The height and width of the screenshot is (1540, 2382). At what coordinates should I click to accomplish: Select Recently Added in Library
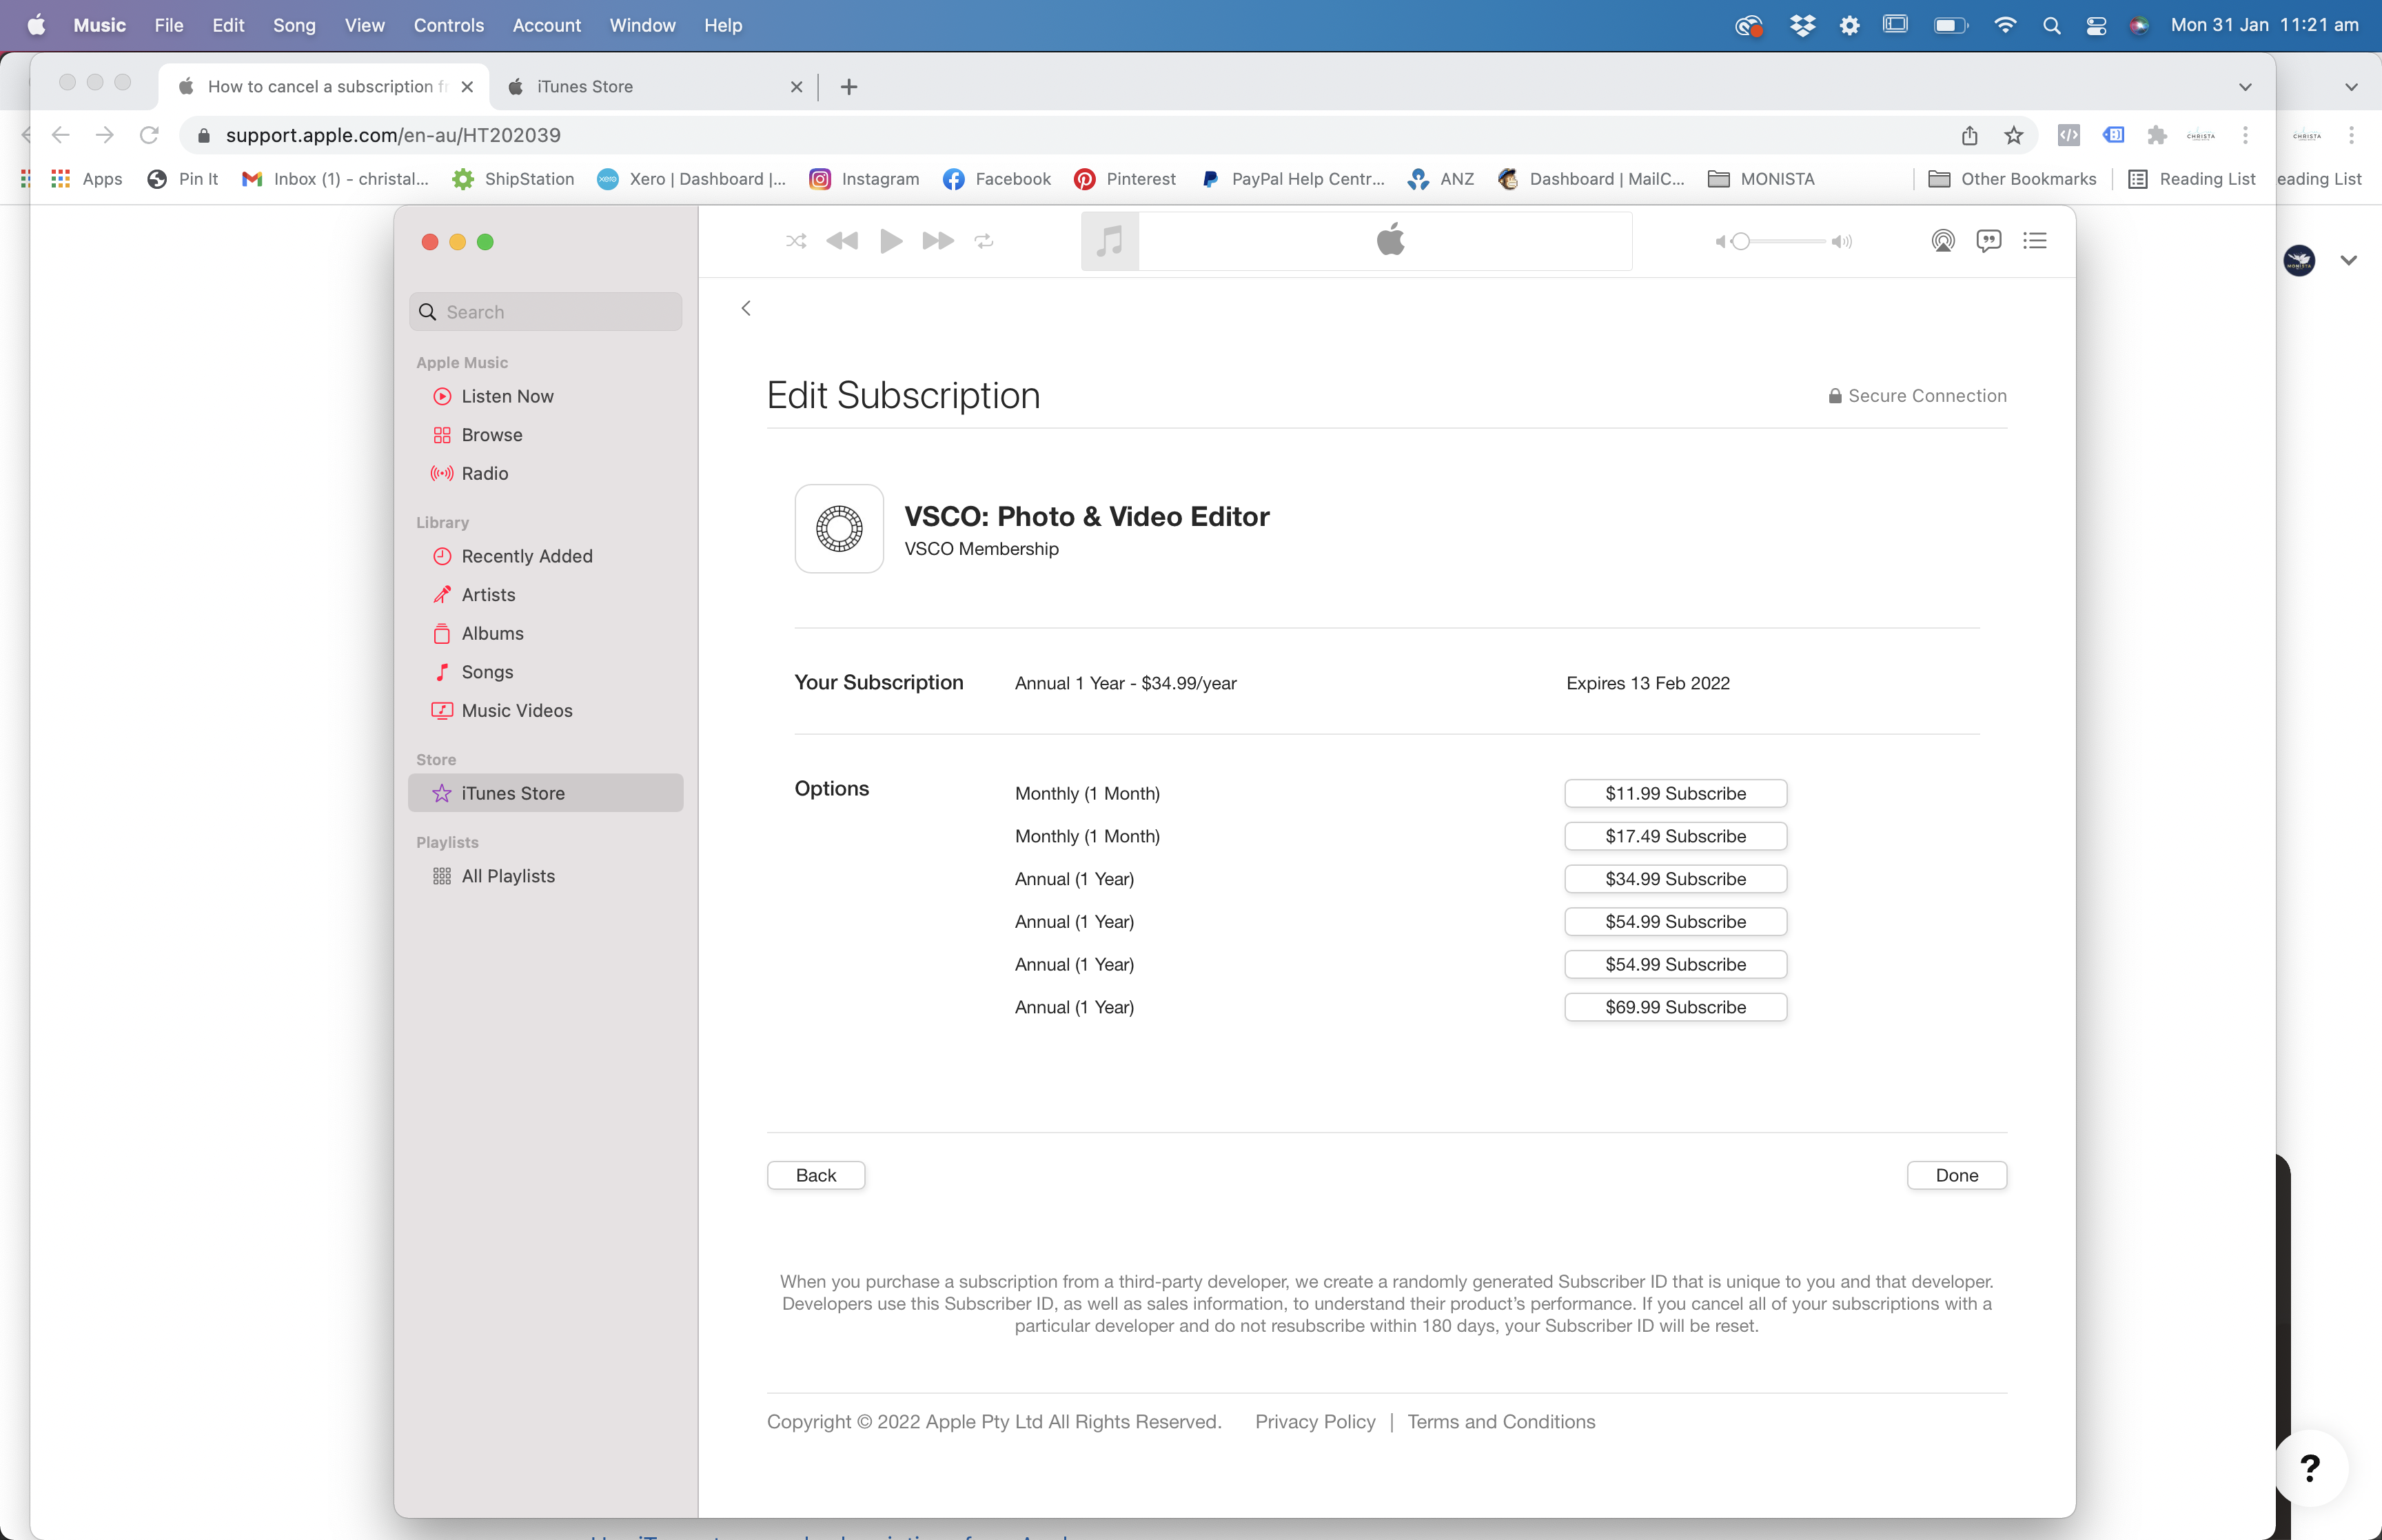527,556
